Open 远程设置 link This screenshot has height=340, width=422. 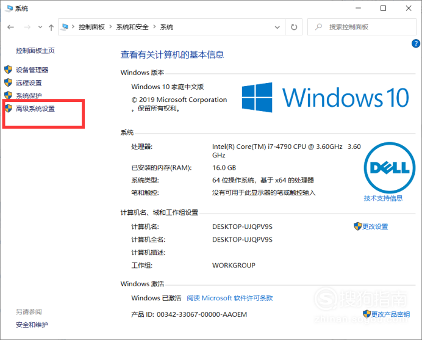(x=29, y=83)
